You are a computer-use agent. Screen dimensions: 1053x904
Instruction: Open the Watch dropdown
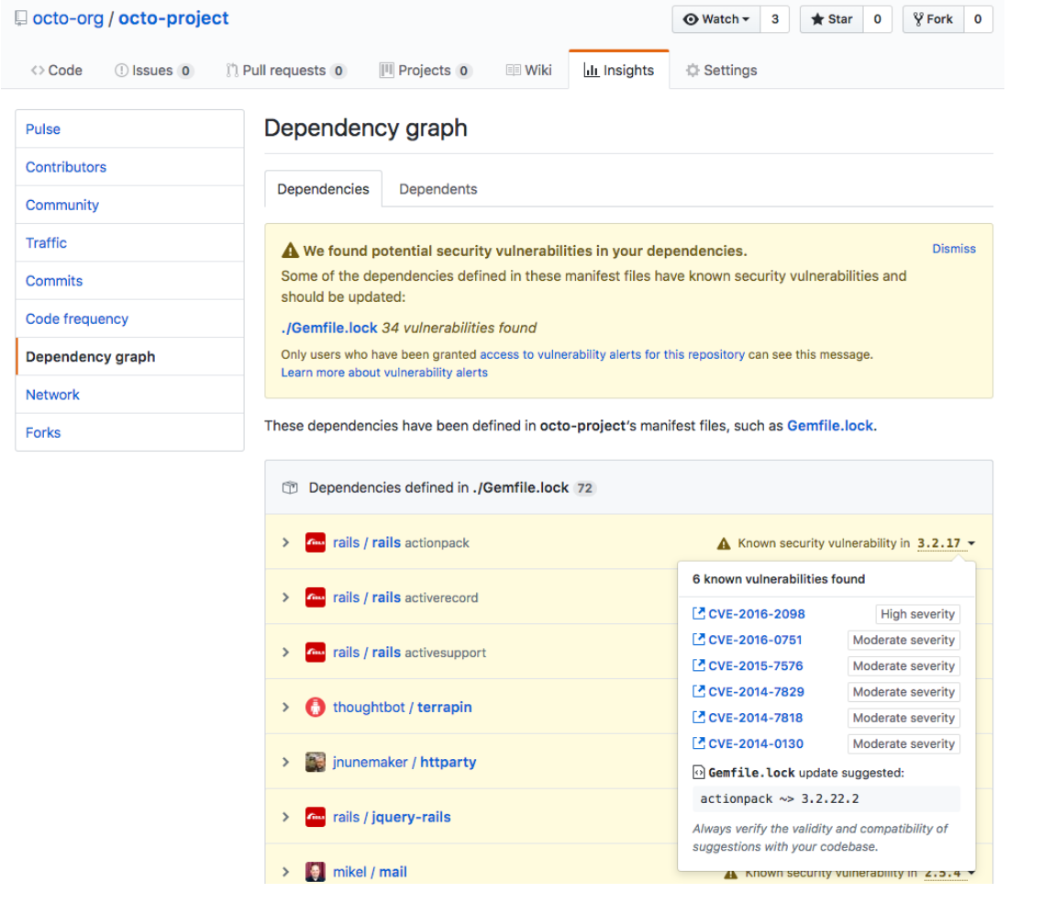[x=715, y=18]
